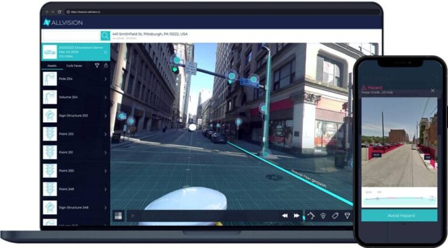Click the lock icon beside Curb Faces
The height and width of the screenshot is (248, 448).
coord(106,65)
